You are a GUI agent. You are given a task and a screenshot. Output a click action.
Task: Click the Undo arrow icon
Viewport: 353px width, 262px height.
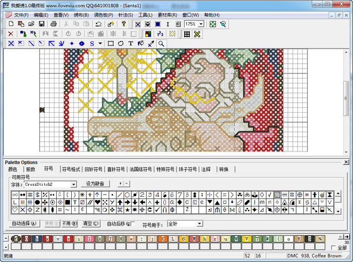point(98,24)
